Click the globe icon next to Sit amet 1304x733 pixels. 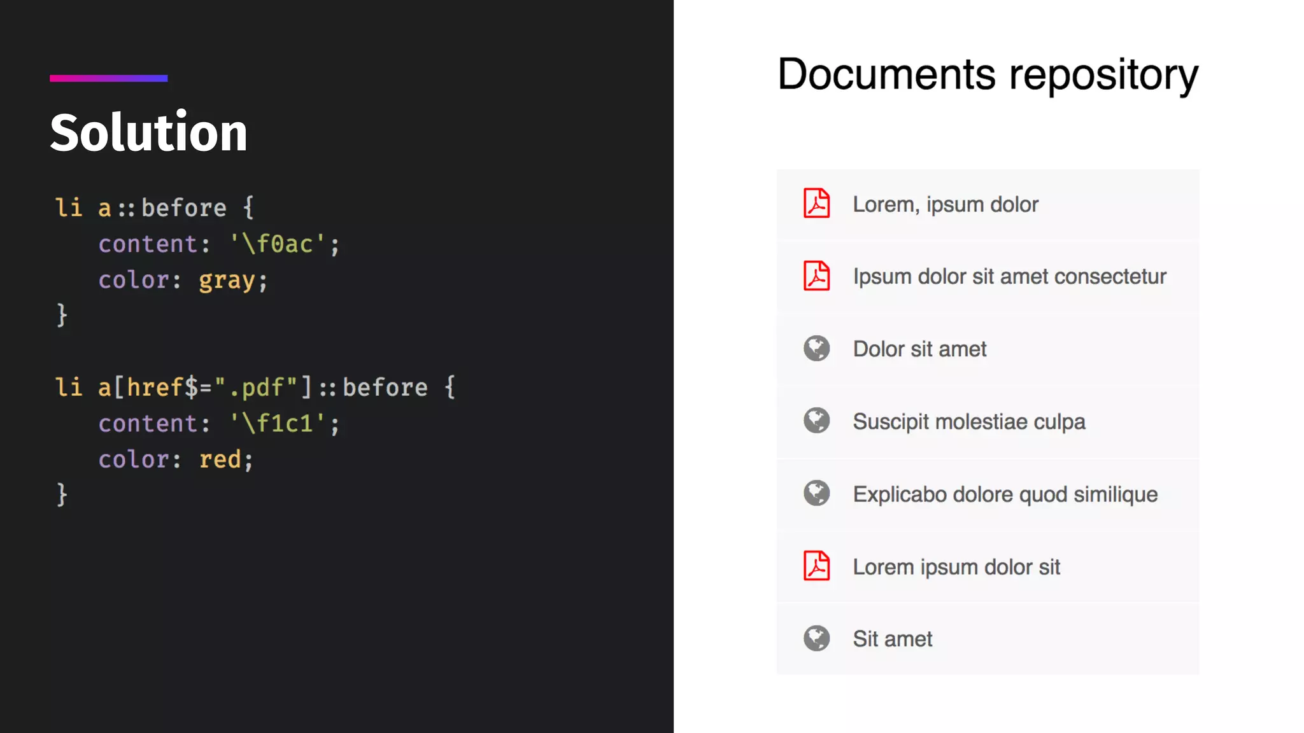pos(816,638)
